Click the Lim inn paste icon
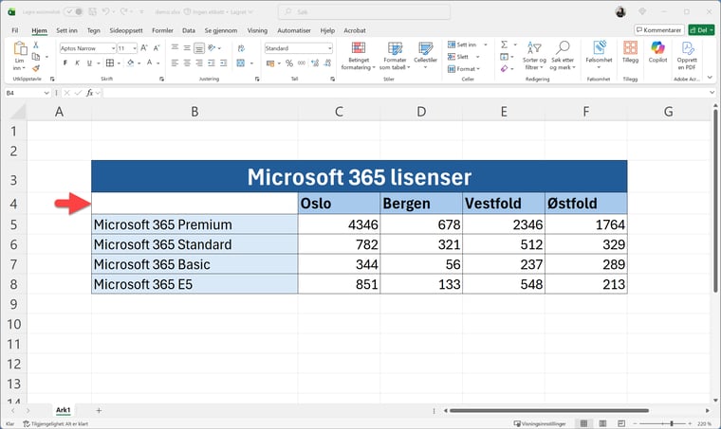This screenshot has height=429, width=721. click(19, 48)
